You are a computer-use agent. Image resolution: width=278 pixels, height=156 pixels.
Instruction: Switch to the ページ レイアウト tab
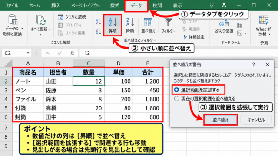(x=86, y=6)
